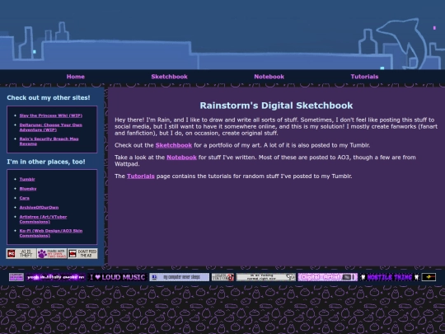Screen dimensions: 445x334
Task: Click the 'HOSTILE THING' badge
Action: [x=390, y=277]
